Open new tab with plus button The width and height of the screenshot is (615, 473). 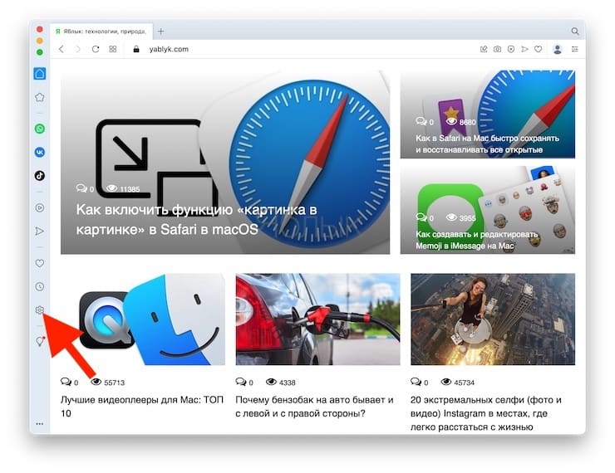click(160, 32)
